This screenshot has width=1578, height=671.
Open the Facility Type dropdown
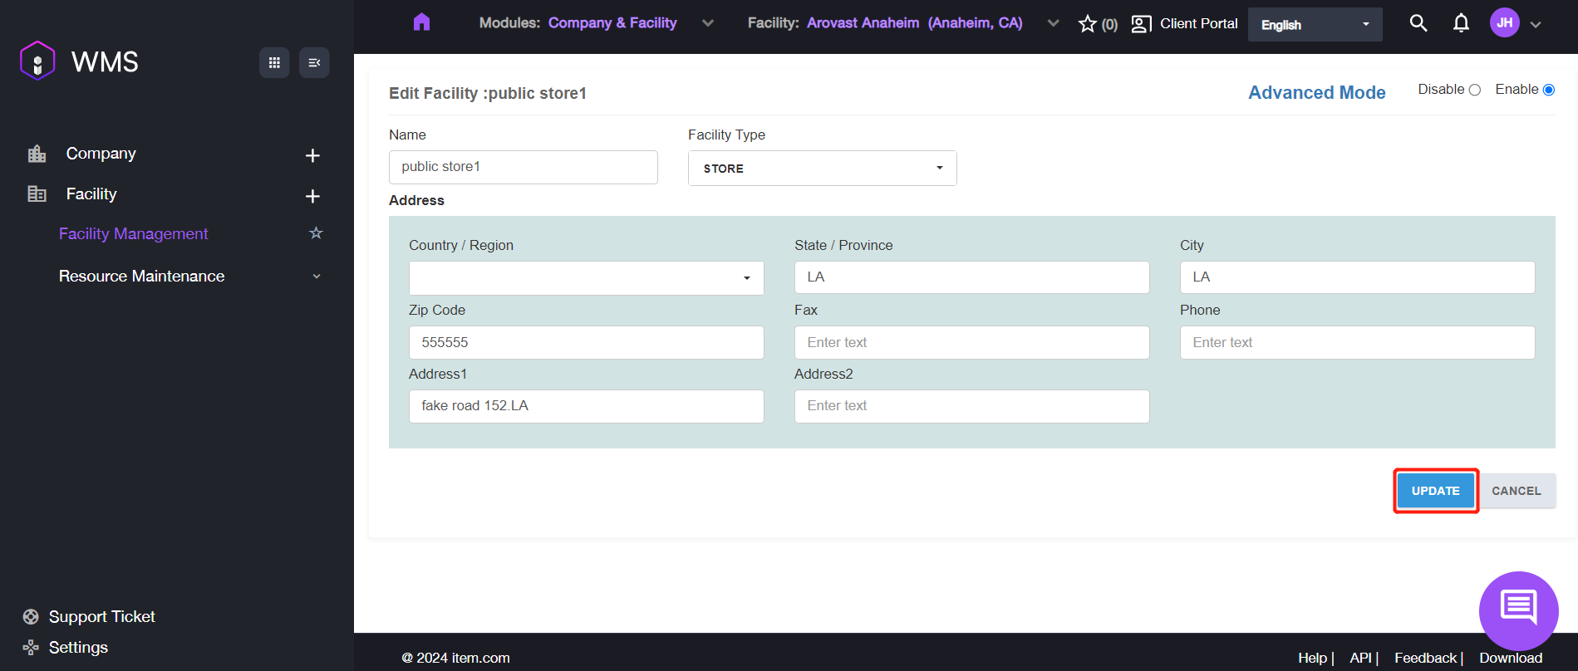coord(822,169)
